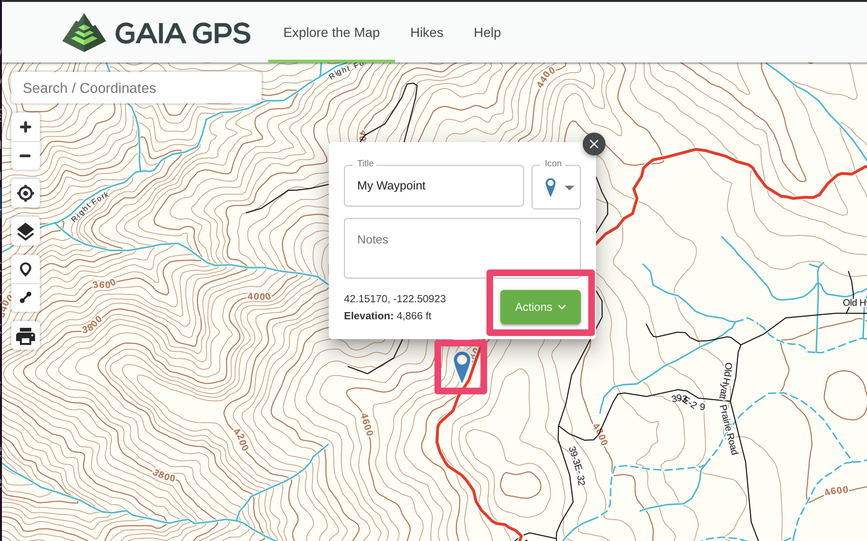This screenshot has height=541, width=867.
Task: Open the waypoint Icon picker dropdown
Action: point(556,187)
